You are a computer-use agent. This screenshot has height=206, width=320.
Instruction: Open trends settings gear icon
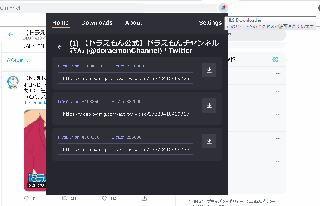tap(275, 59)
